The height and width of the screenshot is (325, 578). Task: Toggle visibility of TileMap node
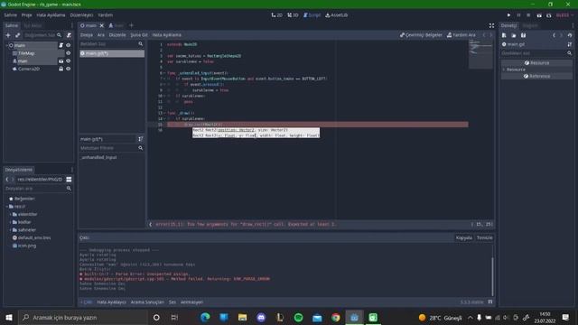[x=69, y=53]
